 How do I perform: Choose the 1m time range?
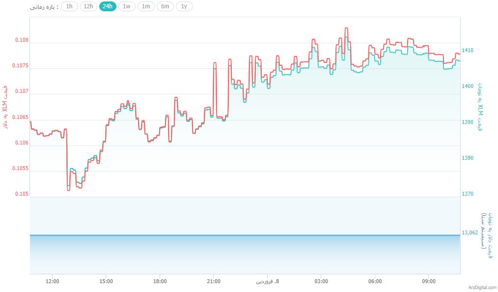tap(146, 6)
